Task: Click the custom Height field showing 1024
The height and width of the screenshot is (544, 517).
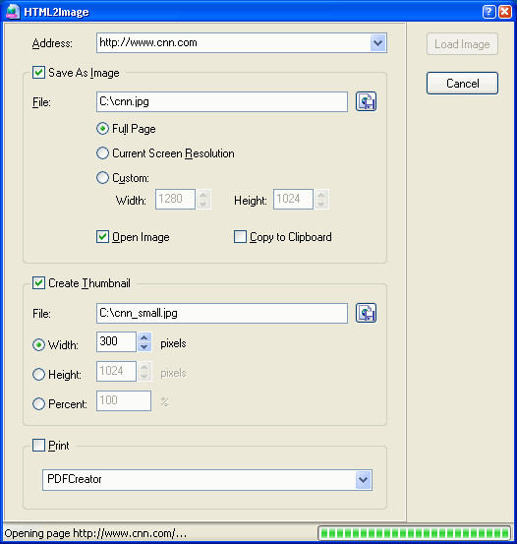Action: [293, 199]
